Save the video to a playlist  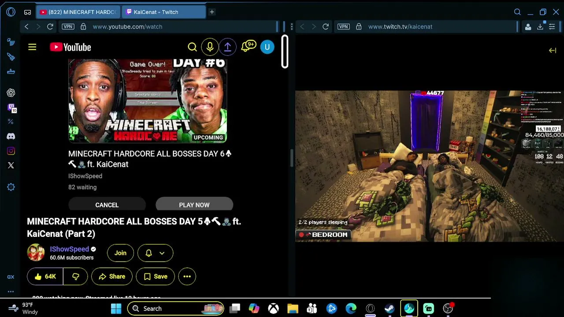[x=155, y=276]
